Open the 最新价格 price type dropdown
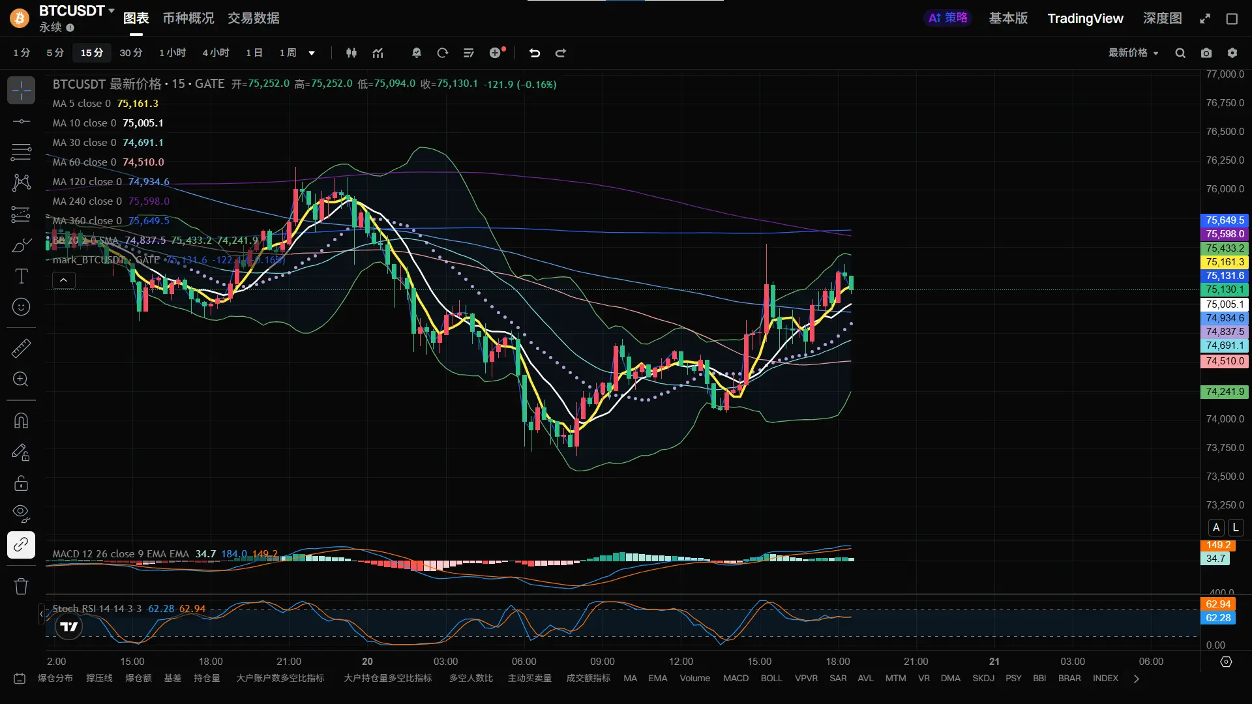The width and height of the screenshot is (1252, 704). pos(1133,53)
